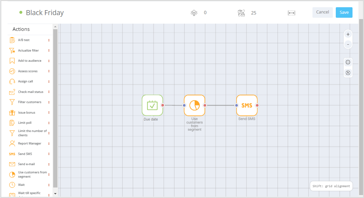Click the auto-arrange icon below the crosshair
The height and width of the screenshot is (198, 364).
pos(348,73)
